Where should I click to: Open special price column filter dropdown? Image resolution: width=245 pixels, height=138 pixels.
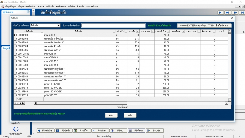[183, 31]
